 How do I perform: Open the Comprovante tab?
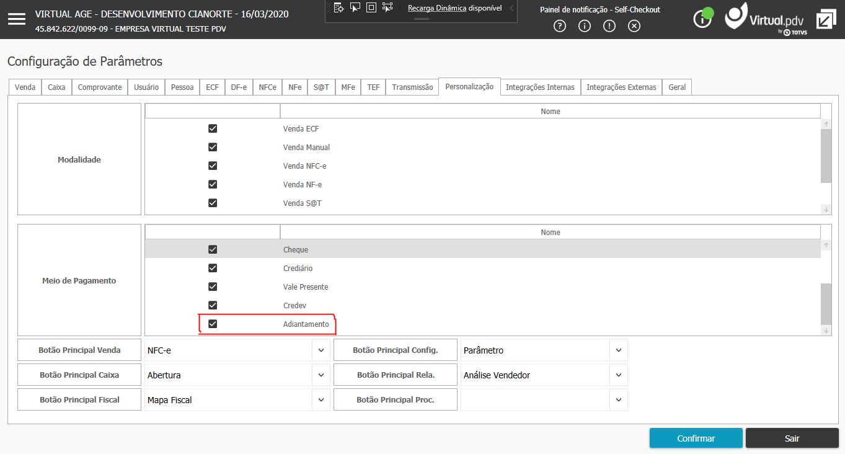100,87
